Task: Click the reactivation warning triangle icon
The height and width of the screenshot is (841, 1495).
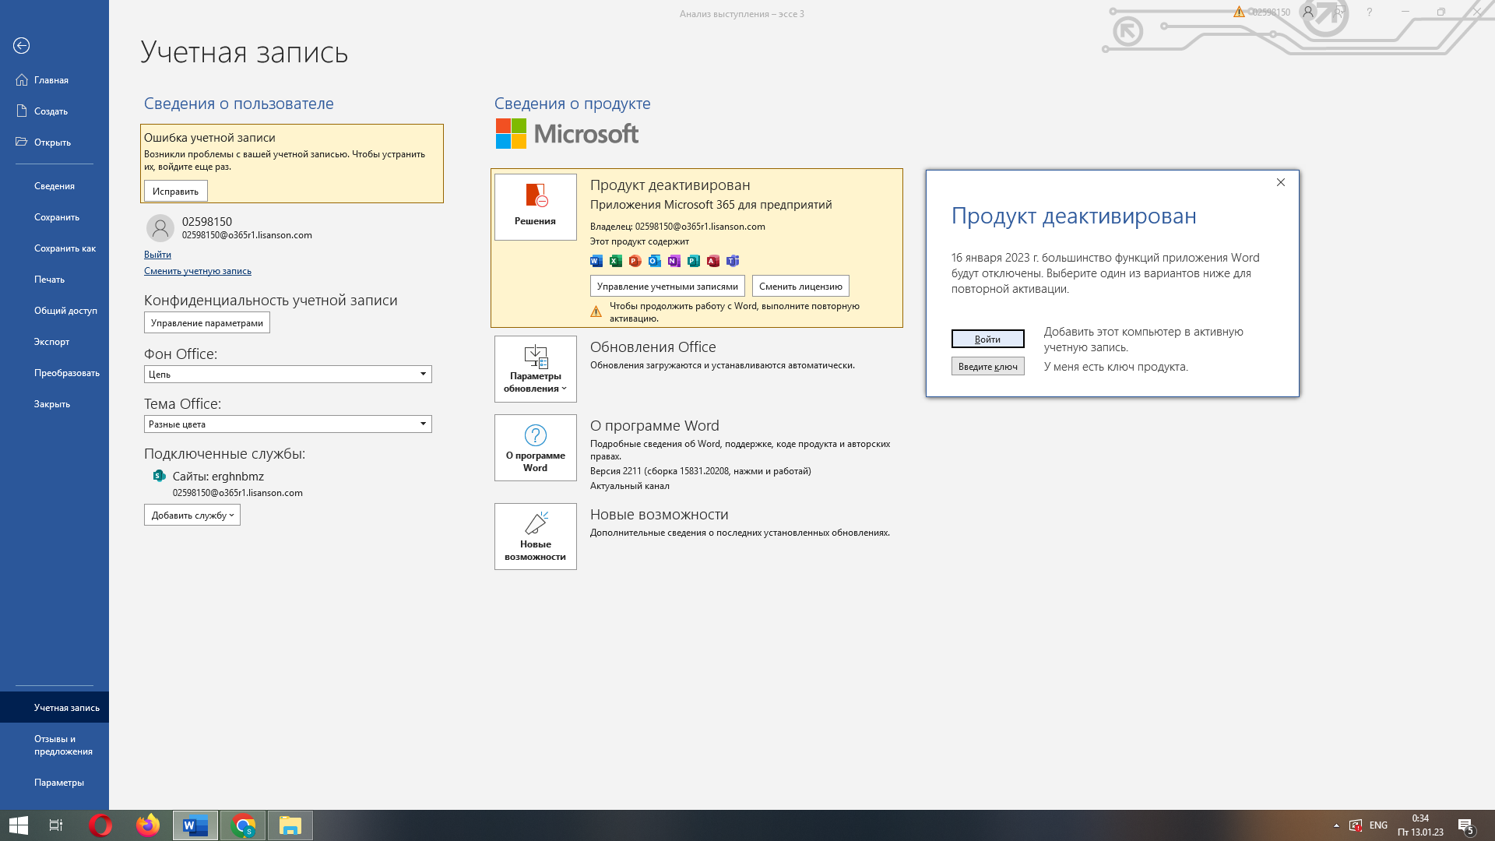Action: [x=596, y=311]
